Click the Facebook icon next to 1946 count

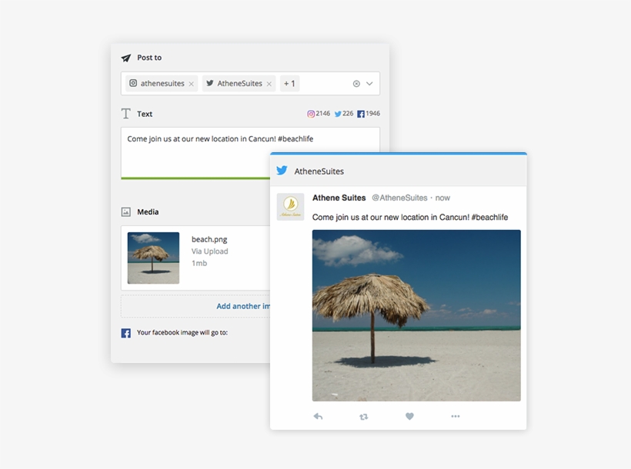361,112
